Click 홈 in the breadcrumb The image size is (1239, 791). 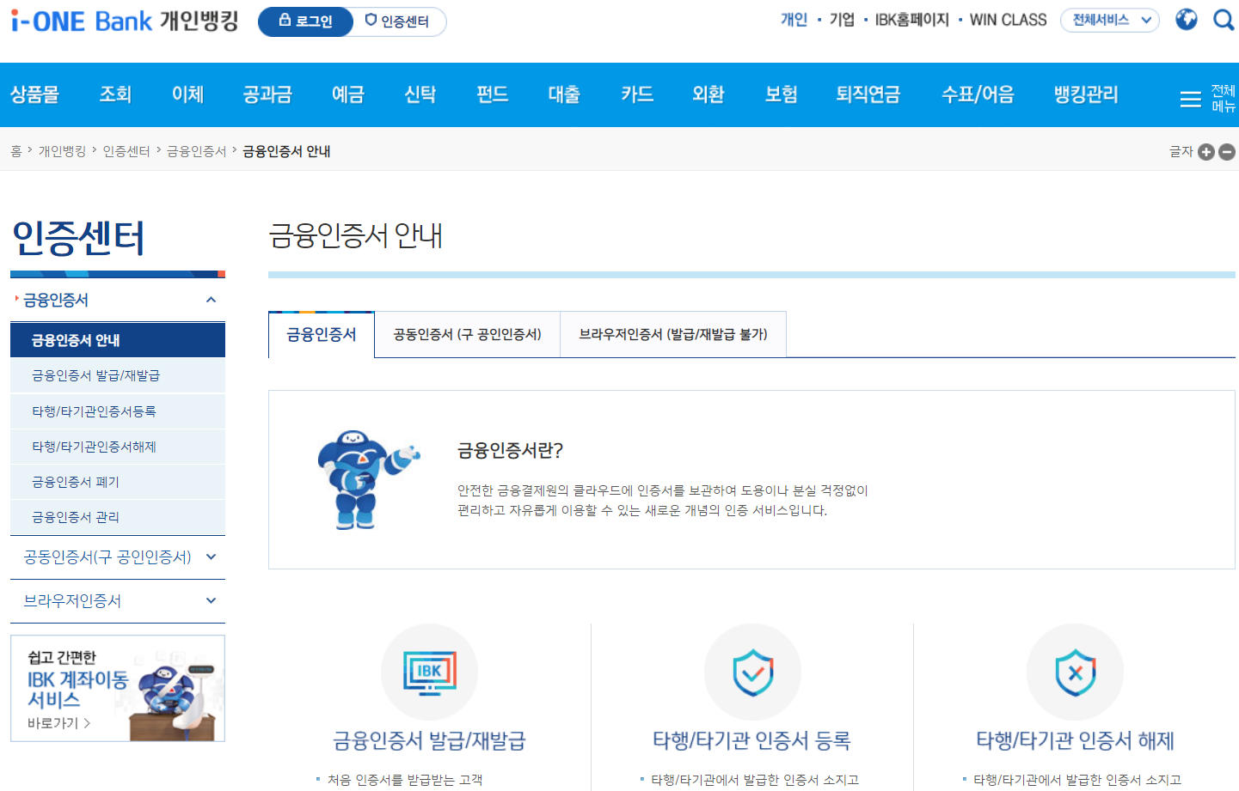16,151
